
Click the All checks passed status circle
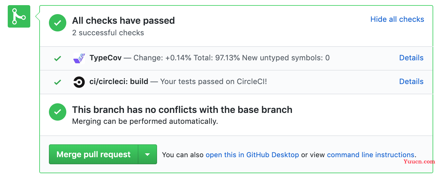point(58,23)
